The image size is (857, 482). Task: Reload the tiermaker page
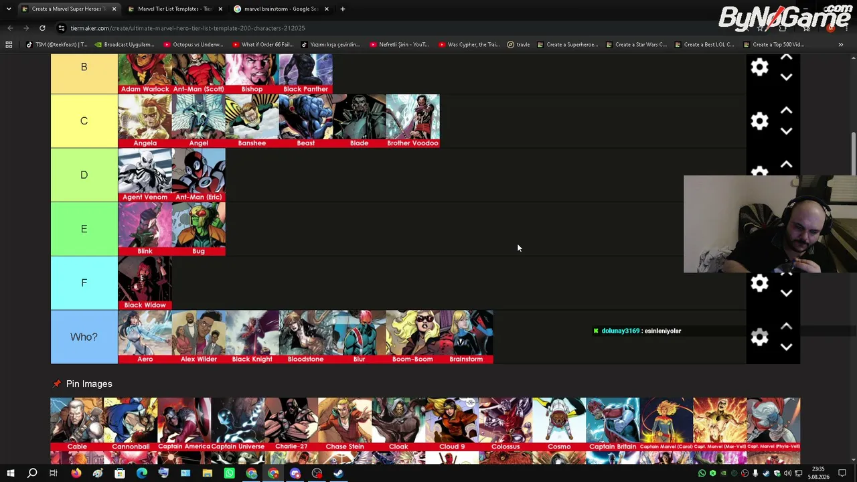tap(42, 28)
